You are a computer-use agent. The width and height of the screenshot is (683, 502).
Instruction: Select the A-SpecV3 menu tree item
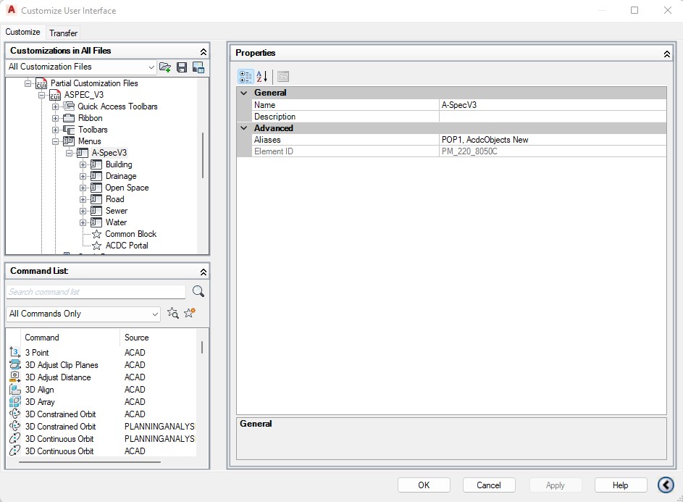(109, 153)
